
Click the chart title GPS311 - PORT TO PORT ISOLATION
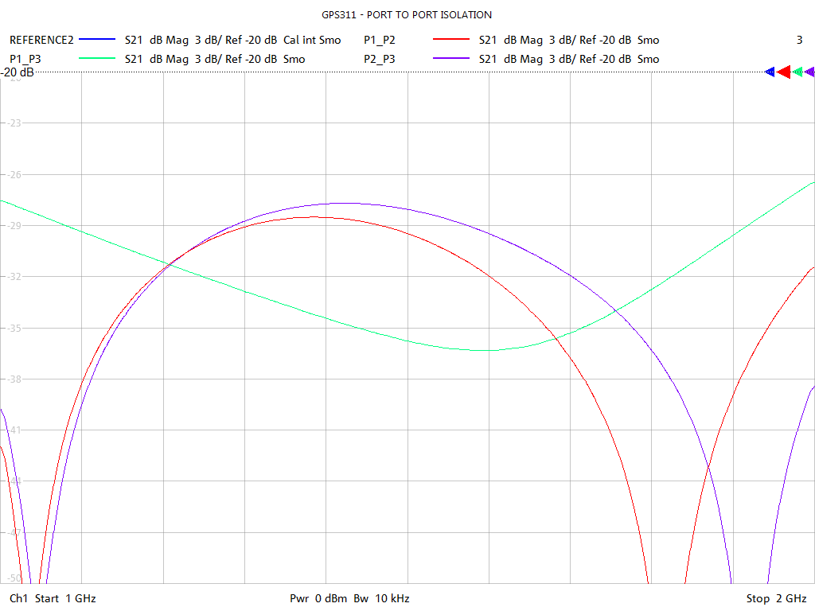(407, 15)
